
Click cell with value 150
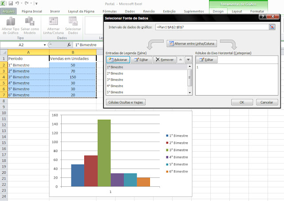(x=73, y=77)
